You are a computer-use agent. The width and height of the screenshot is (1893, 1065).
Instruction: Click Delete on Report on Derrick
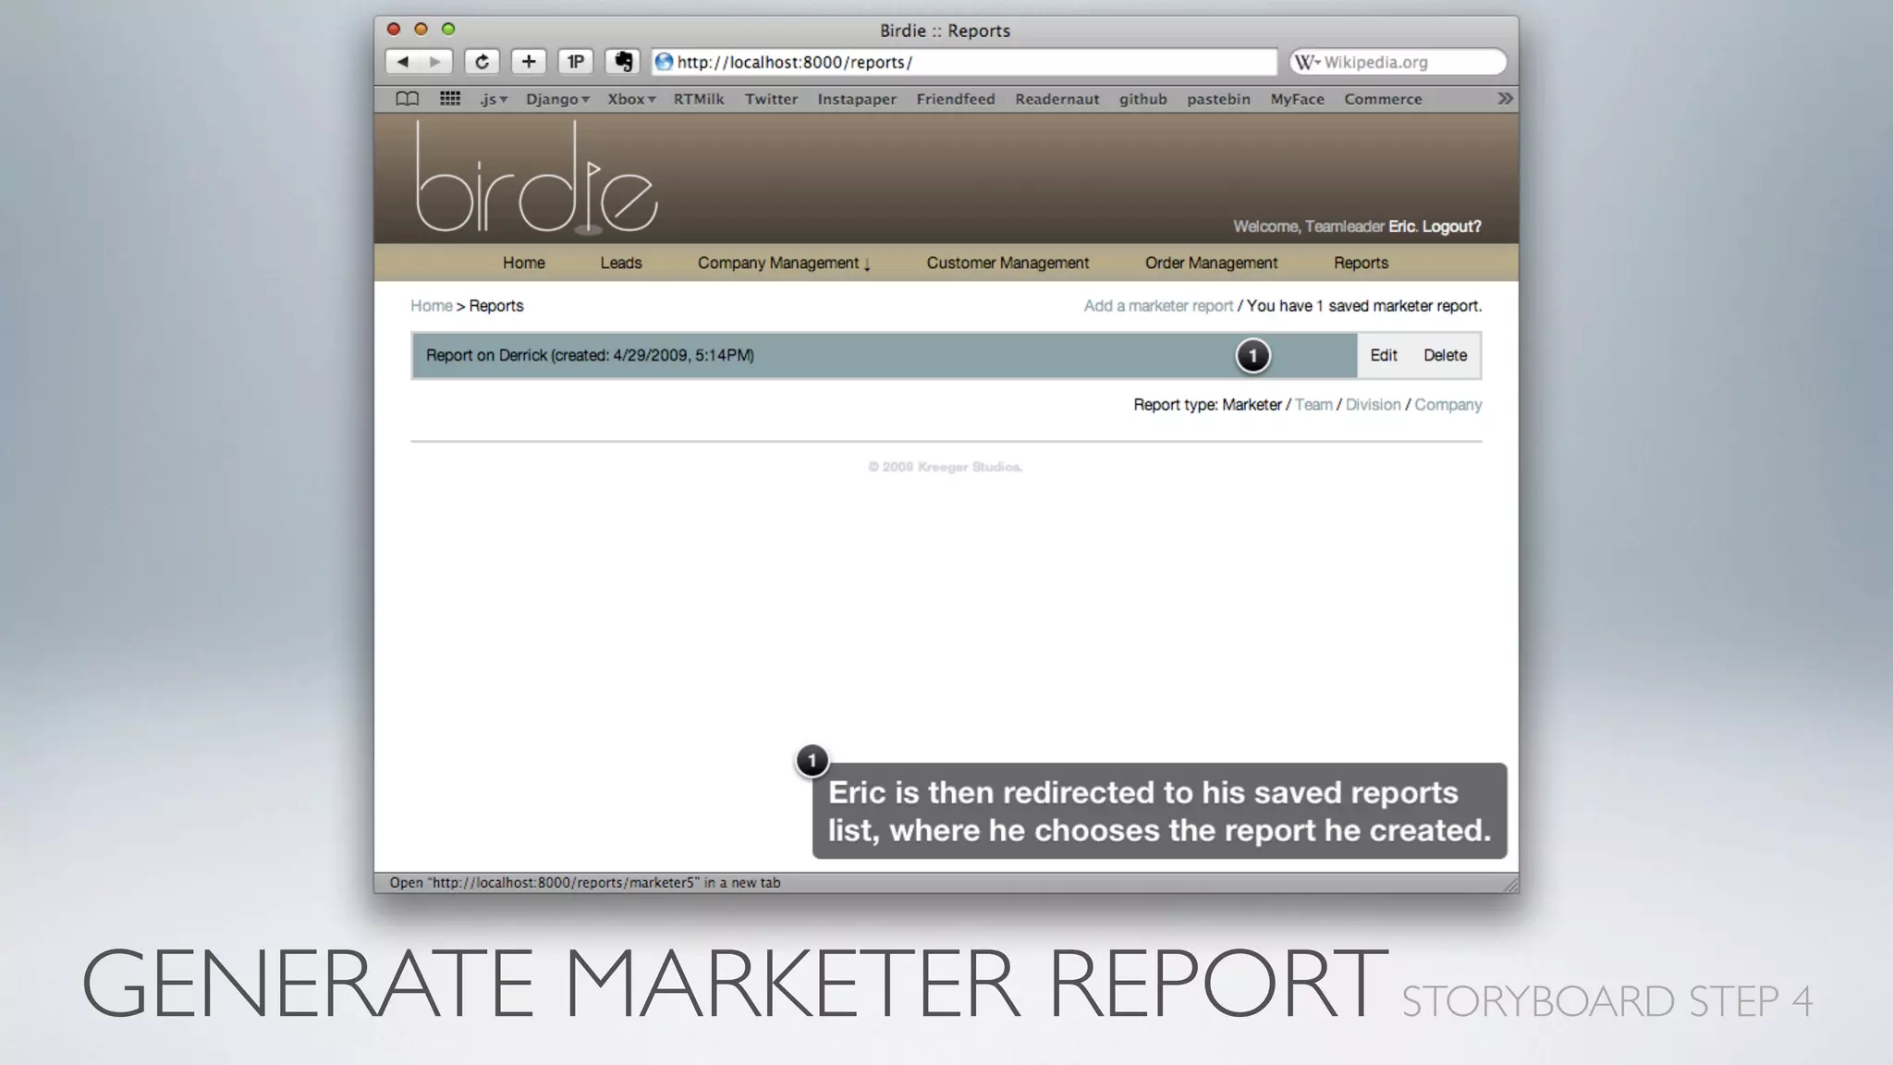tap(1445, 355)
